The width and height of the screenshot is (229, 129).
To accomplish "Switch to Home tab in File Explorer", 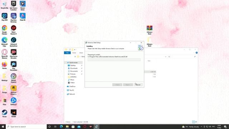I will tap(74, 53).
